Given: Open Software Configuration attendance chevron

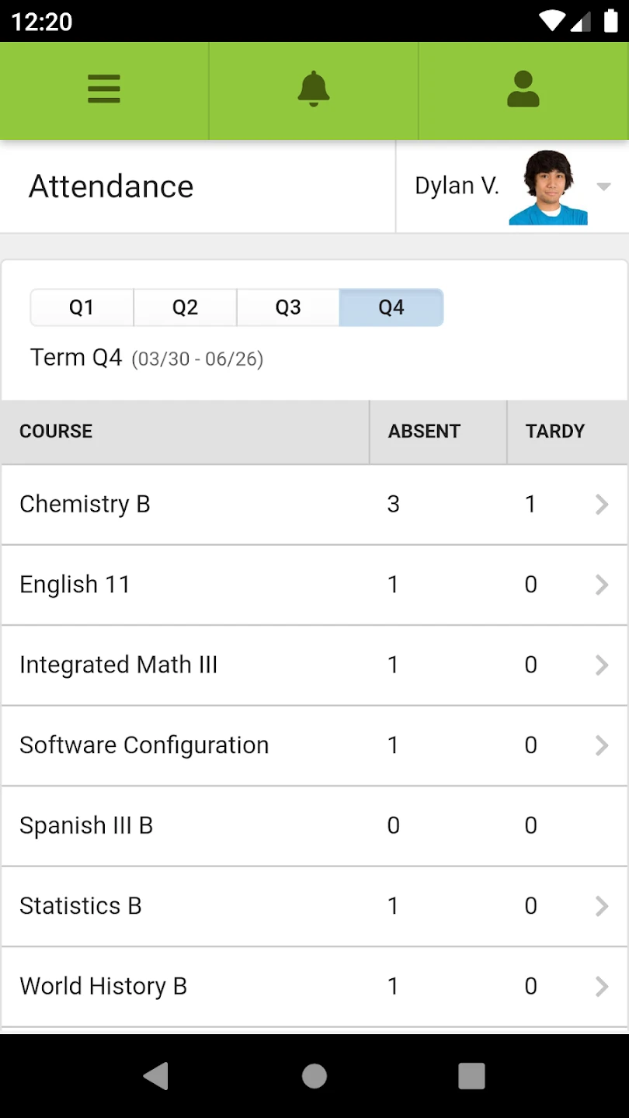Looking at the screenshot, I should (x=601, y=745).
